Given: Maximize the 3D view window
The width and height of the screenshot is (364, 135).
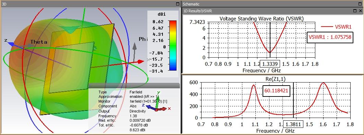Looking at the screenshot, I should click(x=178, y=4).
